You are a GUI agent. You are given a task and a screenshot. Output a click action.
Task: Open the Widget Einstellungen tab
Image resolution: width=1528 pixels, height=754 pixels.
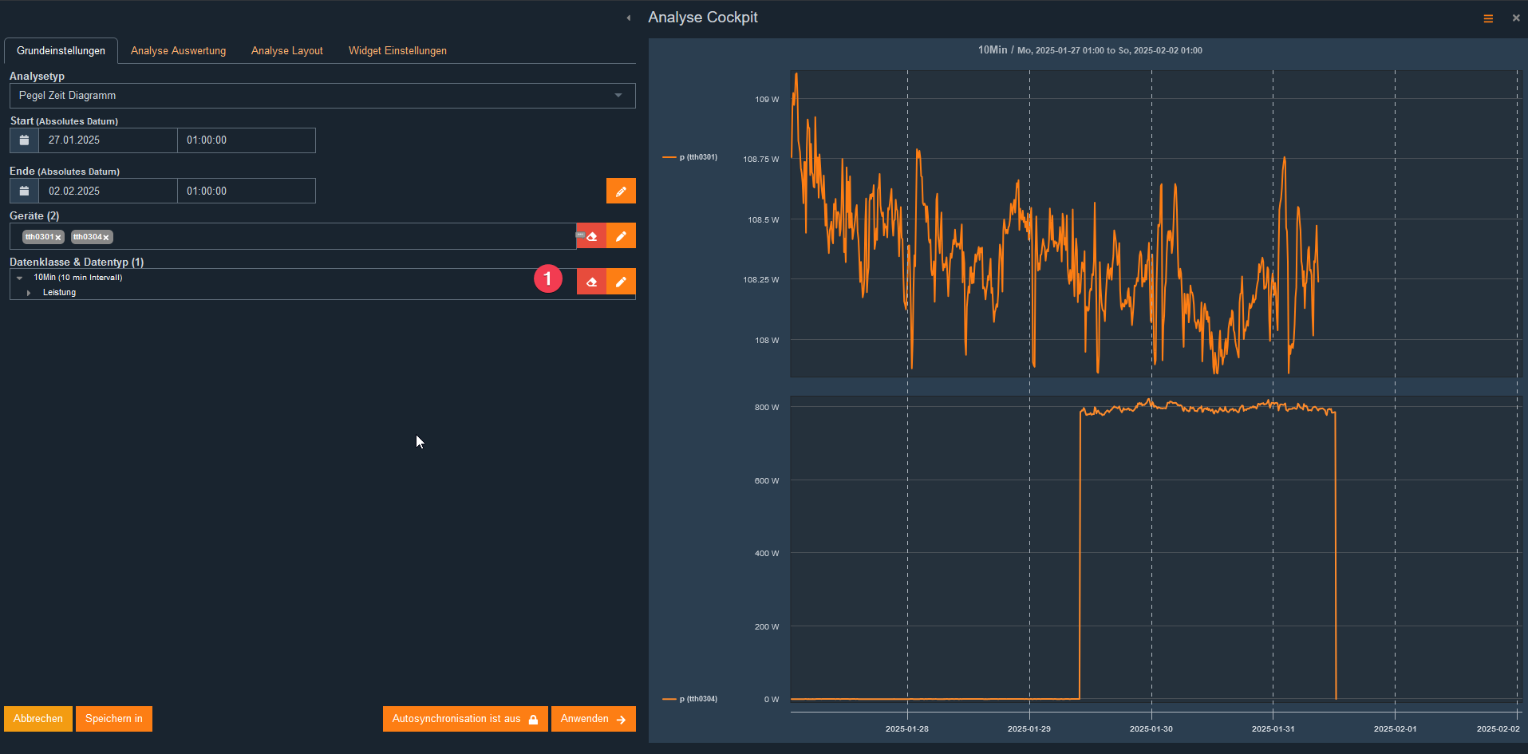397,51
